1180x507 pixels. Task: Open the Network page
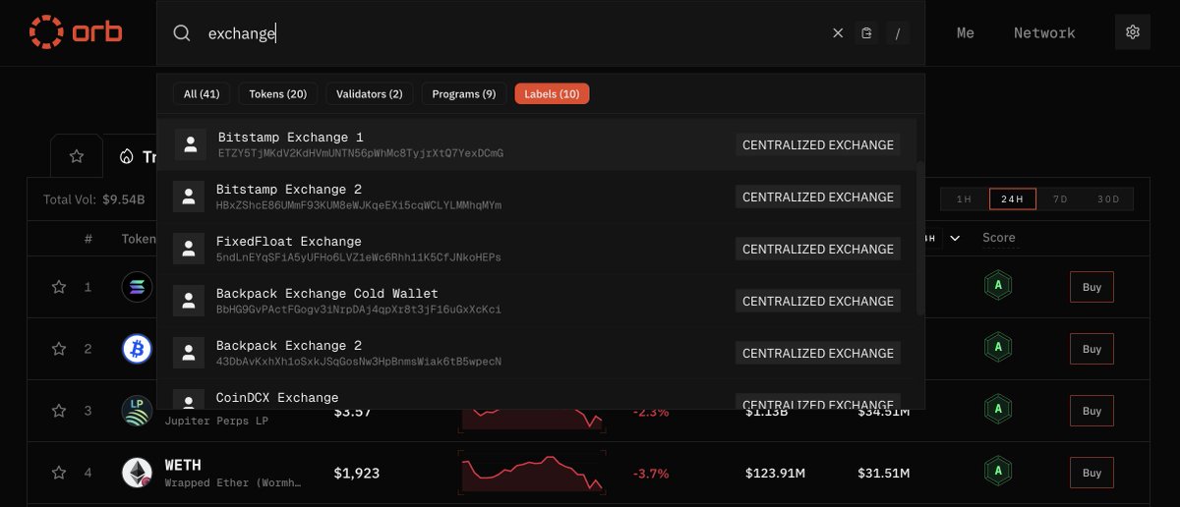1044,32
